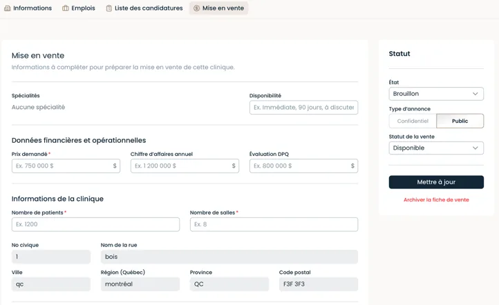Image resolution: width=499 pixels, height=305 pixels.
Task: Focus the Nombre de salles field
Action: pyautogui.click(x=274, y=224)
